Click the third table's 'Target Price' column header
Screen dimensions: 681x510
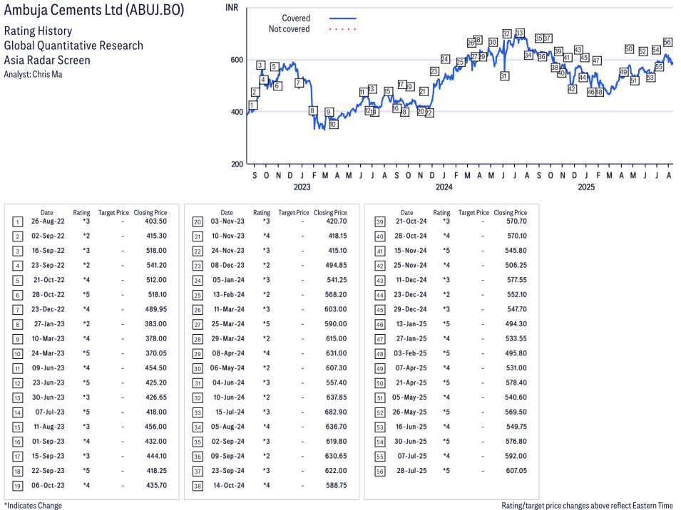473,212
